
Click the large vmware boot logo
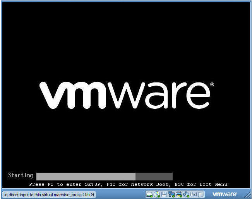click(127, 95)
